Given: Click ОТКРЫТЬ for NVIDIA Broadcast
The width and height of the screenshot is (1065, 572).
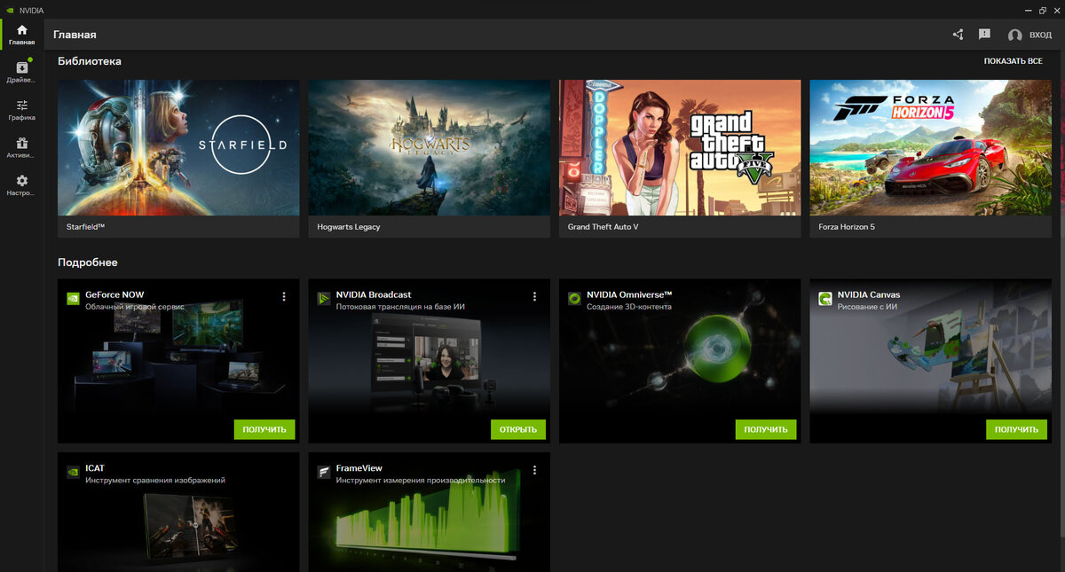Looking at the screenshot, I should click(x=518, y=429).
